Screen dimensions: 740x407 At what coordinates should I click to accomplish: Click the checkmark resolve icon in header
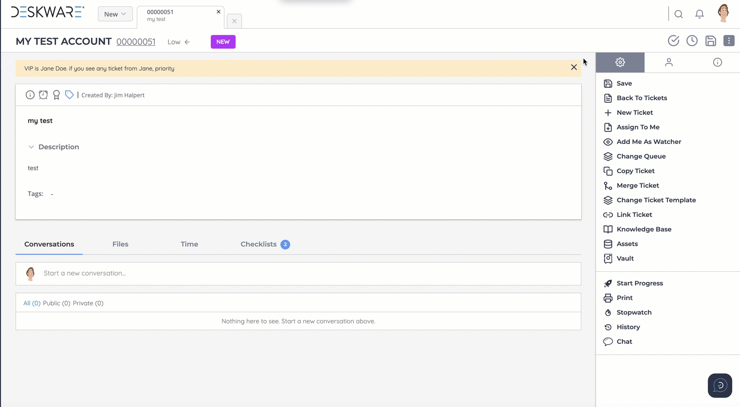(x=673, y=41)
